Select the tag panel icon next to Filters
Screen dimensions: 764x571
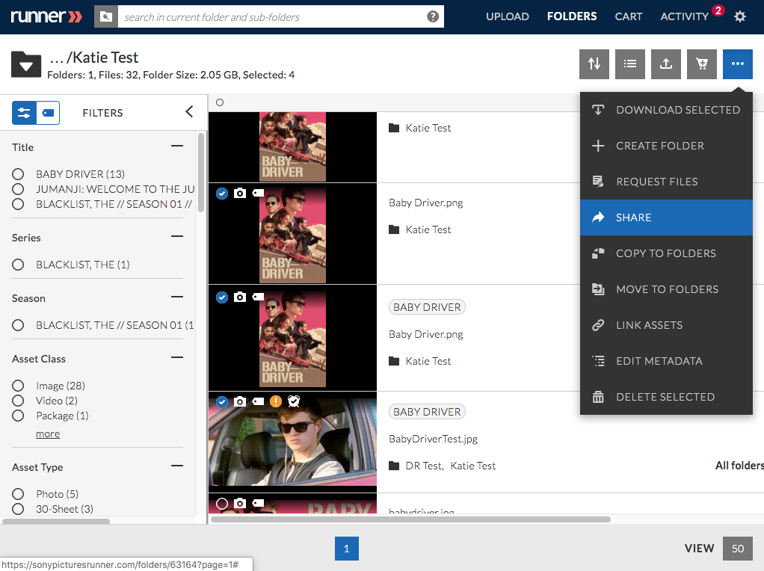click(x=49, y=113)
